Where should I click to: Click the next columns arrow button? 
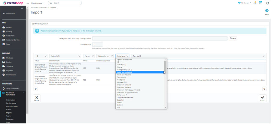(264, 89)
